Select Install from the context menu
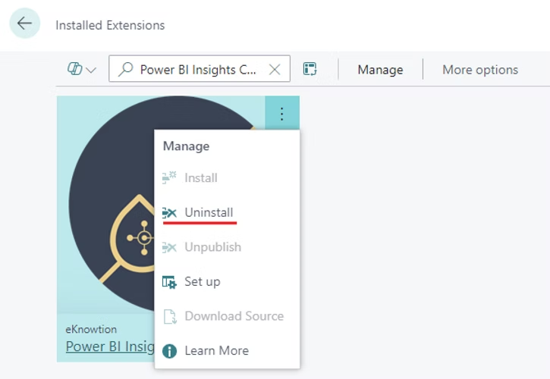550x379 pixels. click(200, 178)
